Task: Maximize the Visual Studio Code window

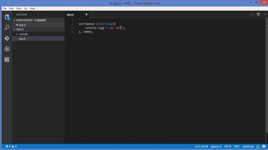Action: coord(257,2)
